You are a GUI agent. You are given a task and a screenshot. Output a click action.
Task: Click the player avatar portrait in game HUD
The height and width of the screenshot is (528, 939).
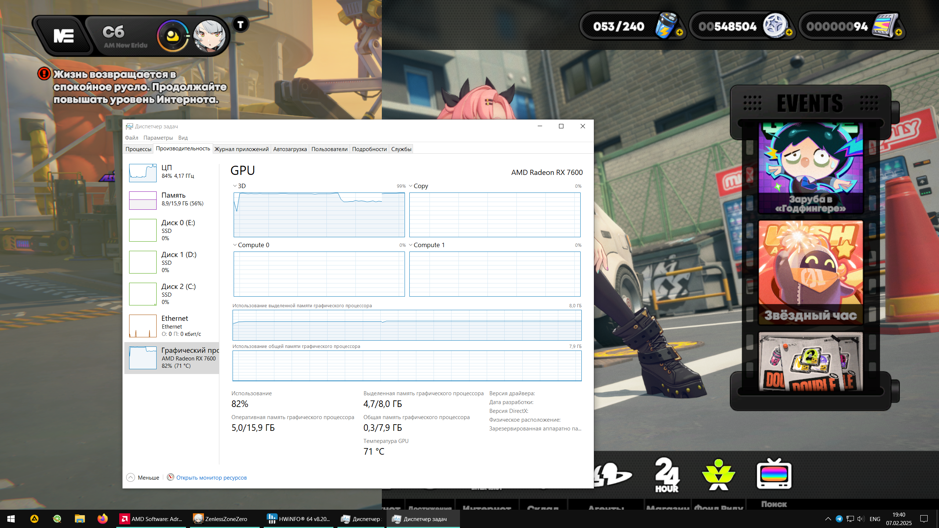tap(209, 36)
